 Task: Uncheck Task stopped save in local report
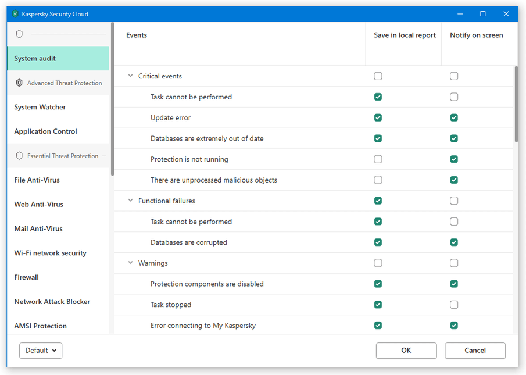coord(378,305)
